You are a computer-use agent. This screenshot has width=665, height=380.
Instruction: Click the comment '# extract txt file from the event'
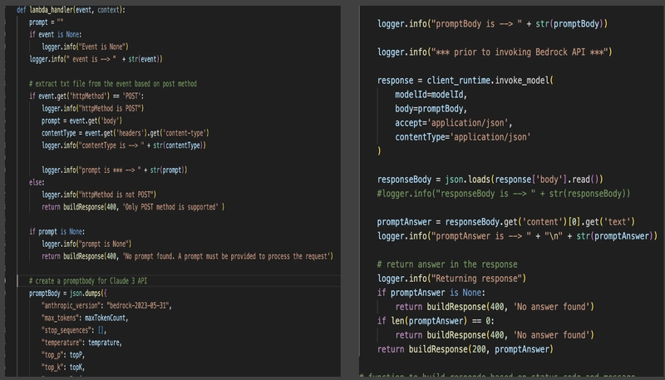[x=113, y=83]
